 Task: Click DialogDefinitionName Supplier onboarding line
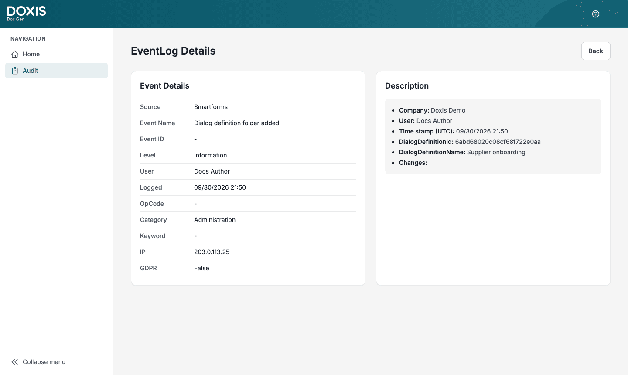pos(462,152)
